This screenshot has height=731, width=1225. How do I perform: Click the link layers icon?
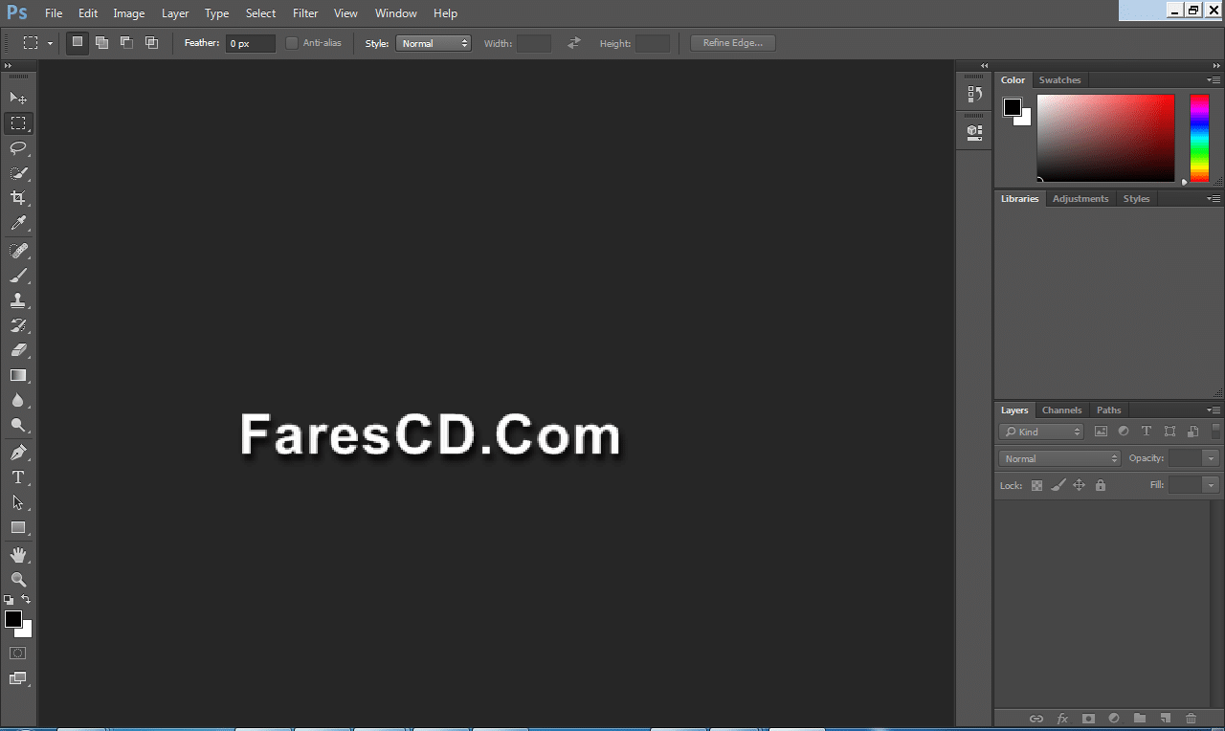[1036, 719]
